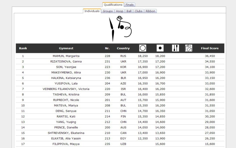Select gymnast MAMUN, Margarita

(66, 56)
